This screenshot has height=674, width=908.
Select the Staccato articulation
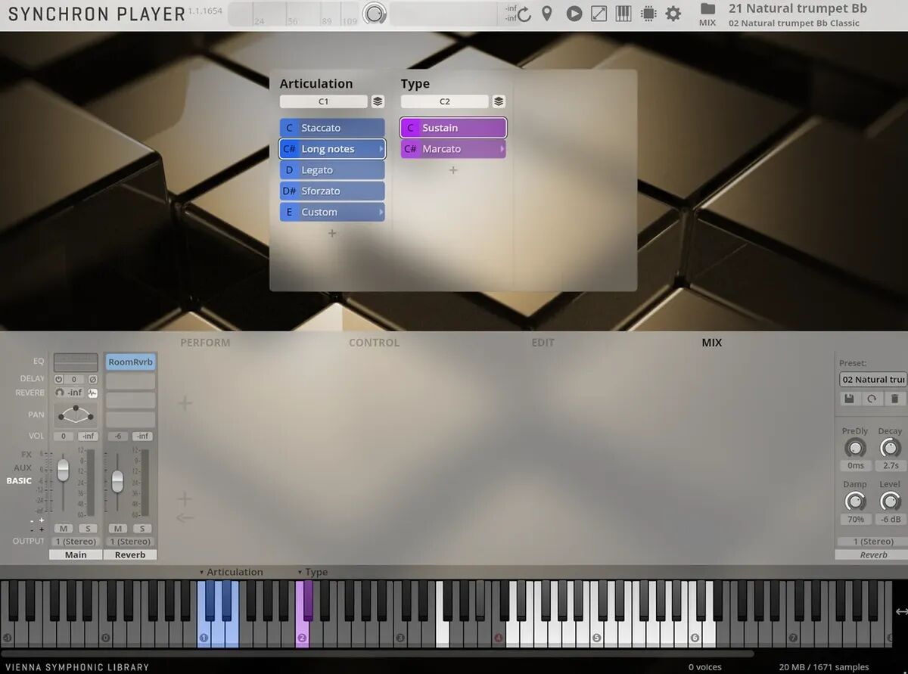coord(331,128)
